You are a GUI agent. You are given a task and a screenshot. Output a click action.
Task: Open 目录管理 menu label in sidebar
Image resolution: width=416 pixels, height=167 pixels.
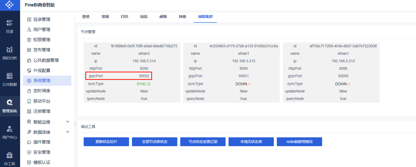click(42, 20)
